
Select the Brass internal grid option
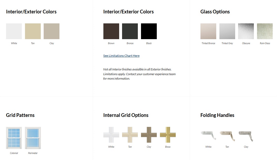pyautogui.click(x=168, y=135)
